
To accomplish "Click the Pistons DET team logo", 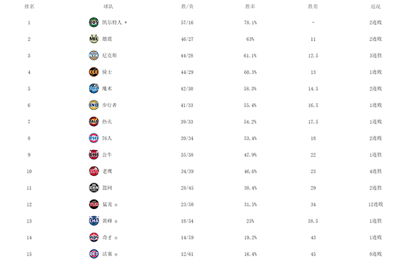I will pos(94,254).
